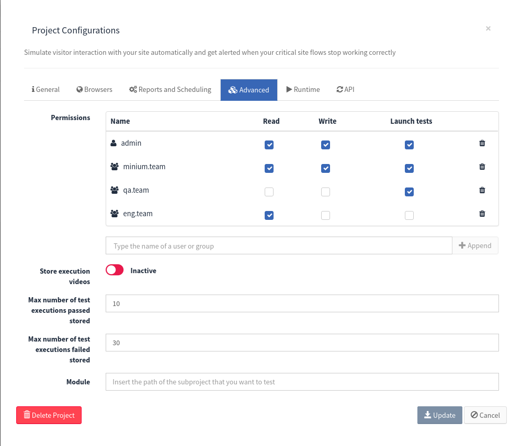Click the Name column header
522x446 pixels.
[120, 121]
